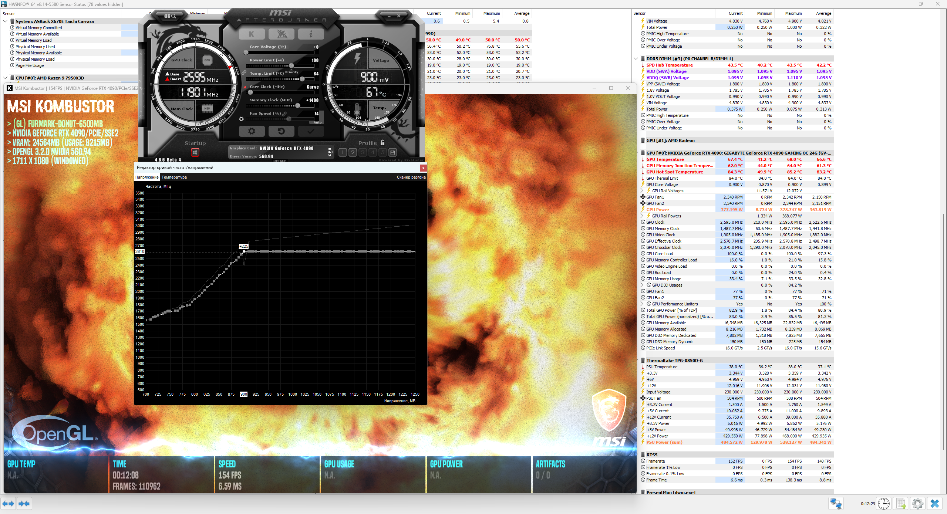Click the 900 mV curve point
The image size is (947, 514).
click(244, 251)
